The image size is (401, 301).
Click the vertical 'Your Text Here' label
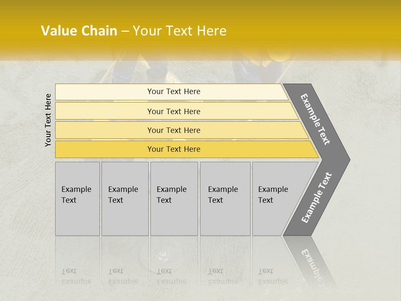coord(48,120)
